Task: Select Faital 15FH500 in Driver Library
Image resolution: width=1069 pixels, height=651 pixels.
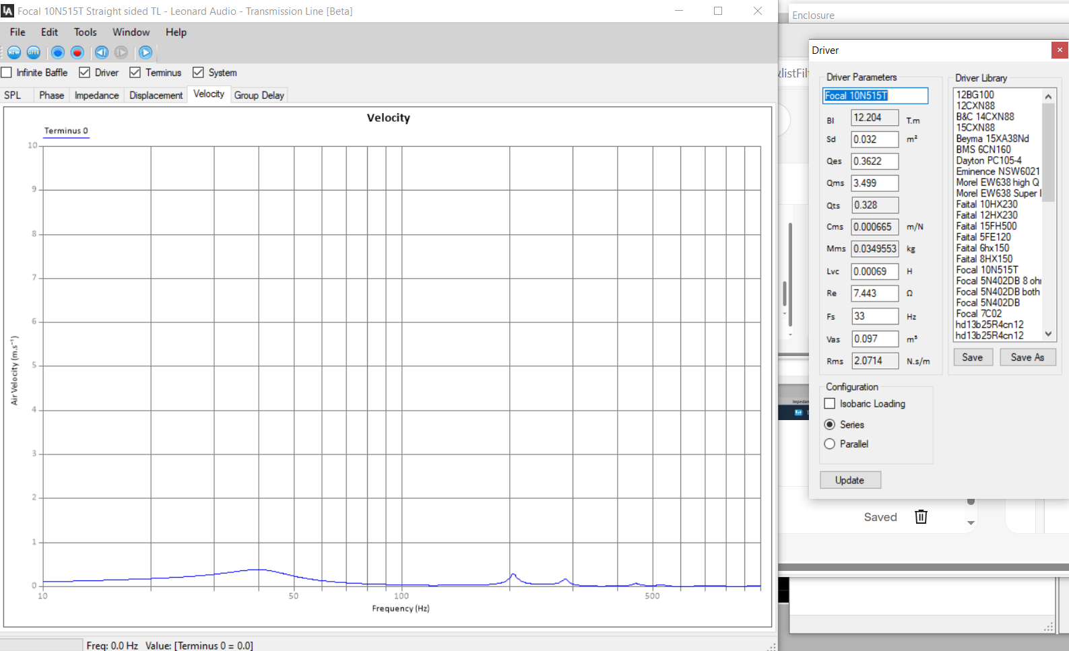Action: 986,226
